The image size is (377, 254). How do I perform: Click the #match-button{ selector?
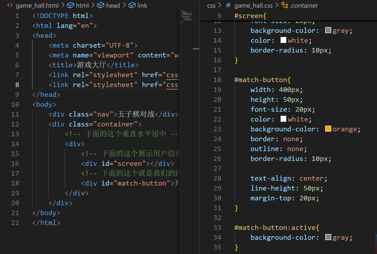pos(262,80)
